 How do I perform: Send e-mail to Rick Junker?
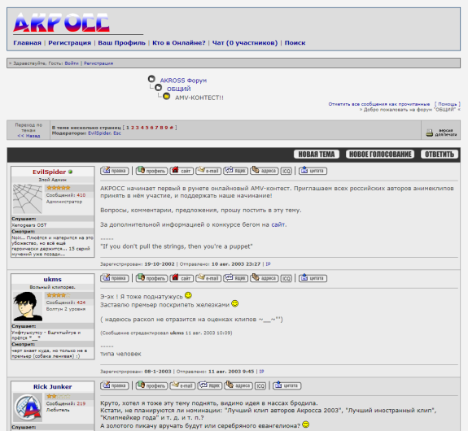tap(182, 385)
